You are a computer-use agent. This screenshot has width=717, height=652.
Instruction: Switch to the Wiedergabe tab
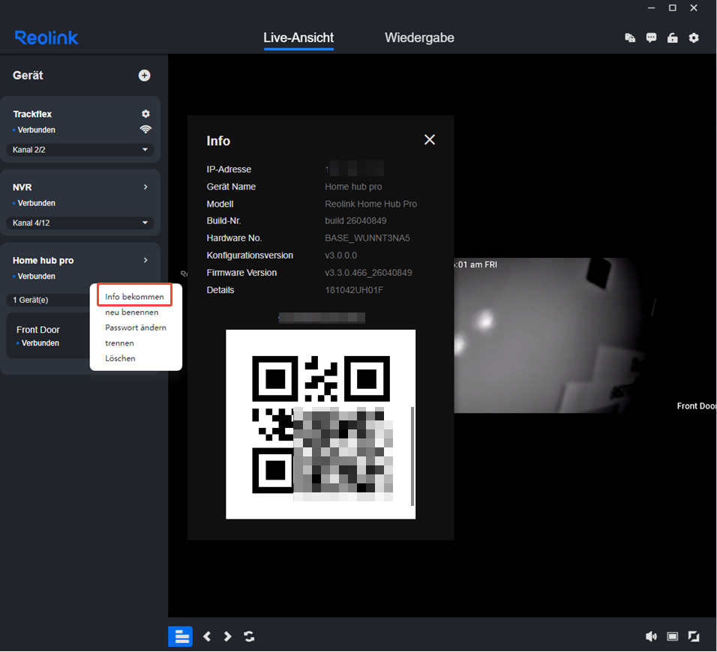click(x=419, y=37)
